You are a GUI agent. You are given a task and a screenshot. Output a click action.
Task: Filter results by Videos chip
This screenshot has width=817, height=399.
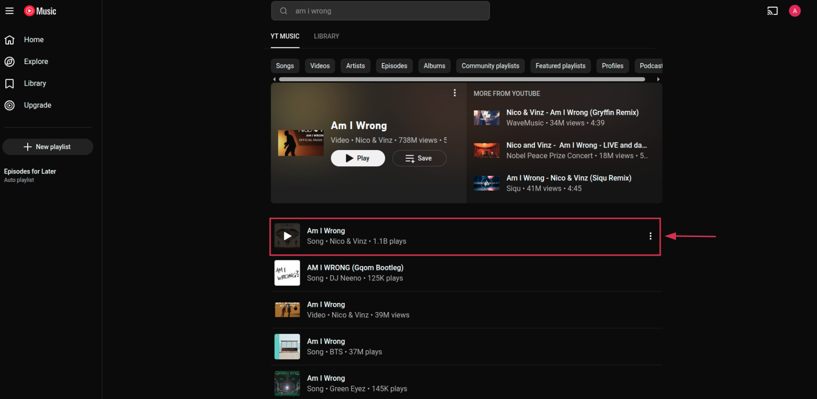click(x=320, y=66)
